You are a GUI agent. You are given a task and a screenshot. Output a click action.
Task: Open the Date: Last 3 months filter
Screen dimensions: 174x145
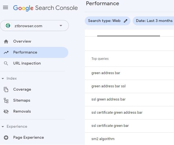pos(154,21)
